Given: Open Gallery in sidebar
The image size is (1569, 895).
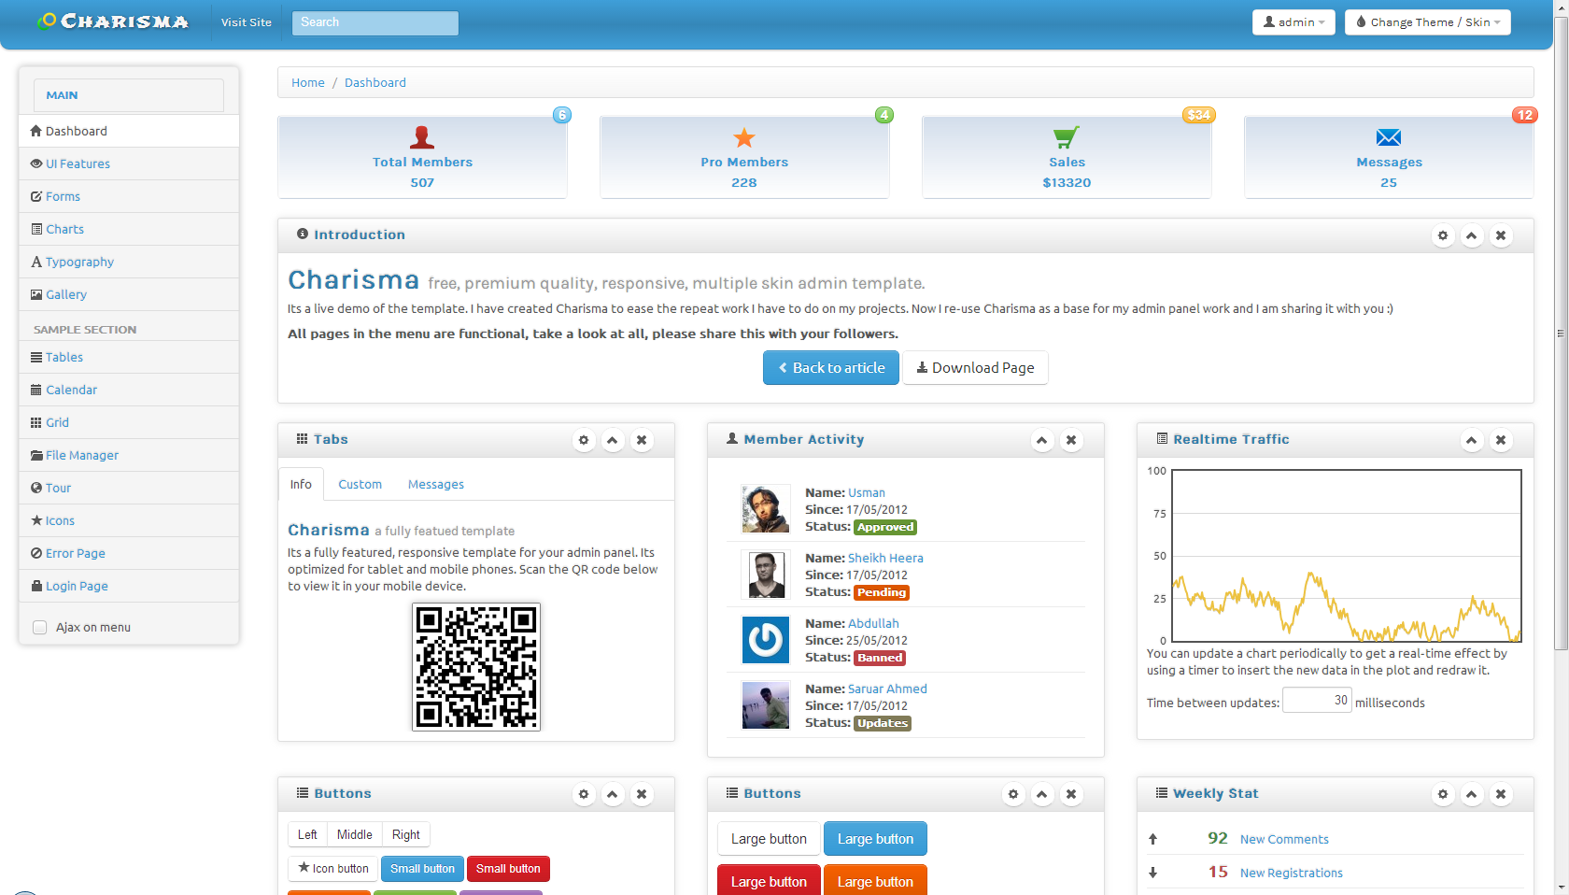Looking at the screenshot, I should [x=129, y=294].
